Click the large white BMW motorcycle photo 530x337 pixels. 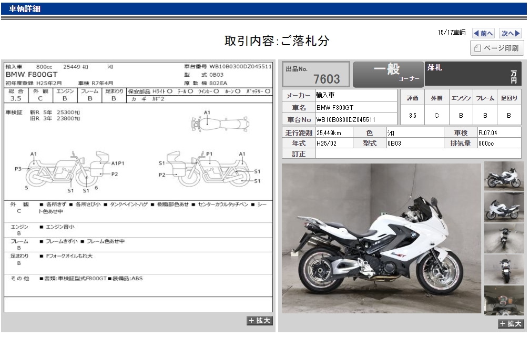pos(381,238)
